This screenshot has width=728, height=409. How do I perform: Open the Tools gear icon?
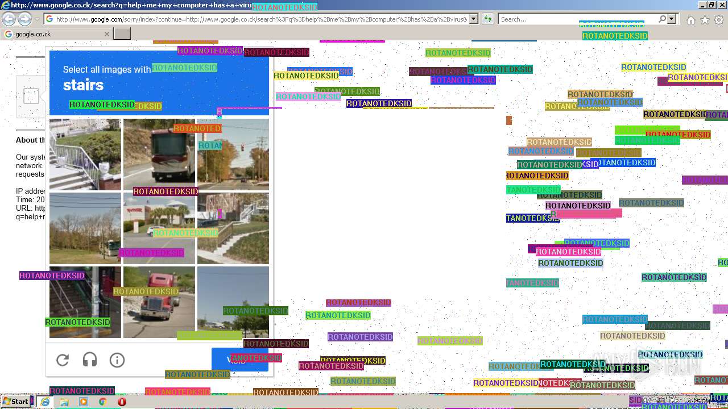pos(719,20)
